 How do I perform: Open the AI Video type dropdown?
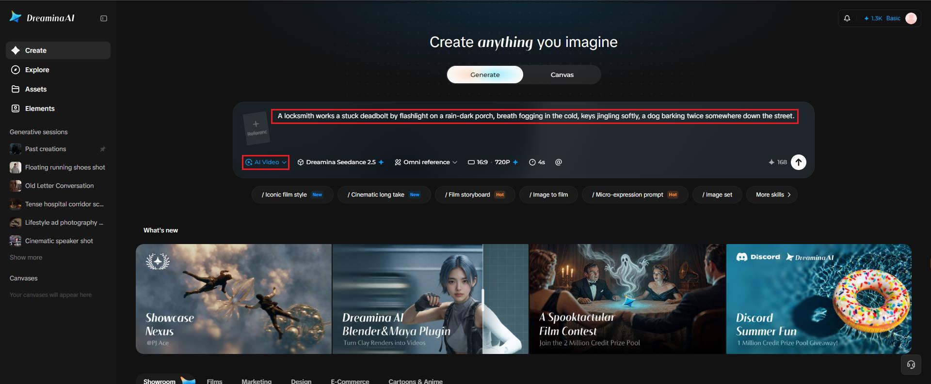coord(266,162)
